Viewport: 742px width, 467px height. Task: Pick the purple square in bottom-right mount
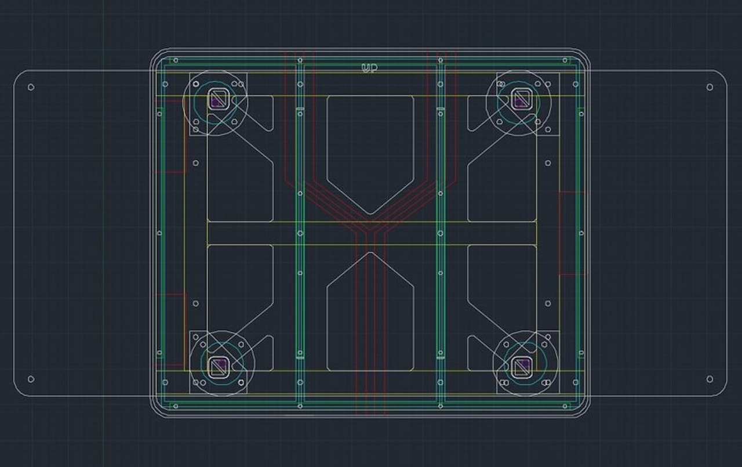pos(522,365)
